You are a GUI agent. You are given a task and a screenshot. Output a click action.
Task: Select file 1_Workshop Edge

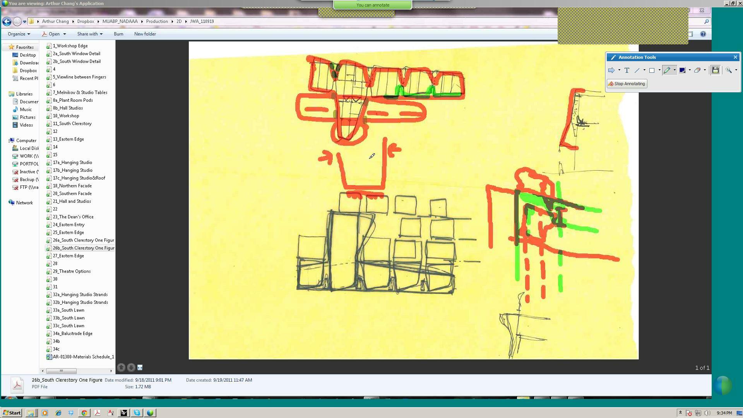(x=67, y=46)
